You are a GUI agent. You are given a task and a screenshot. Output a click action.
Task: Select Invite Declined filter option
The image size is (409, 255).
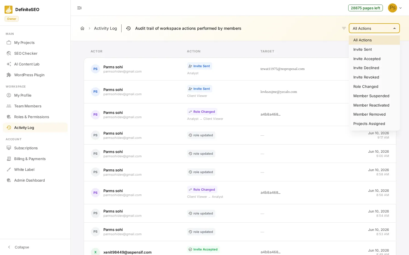[x=374, y=68]
